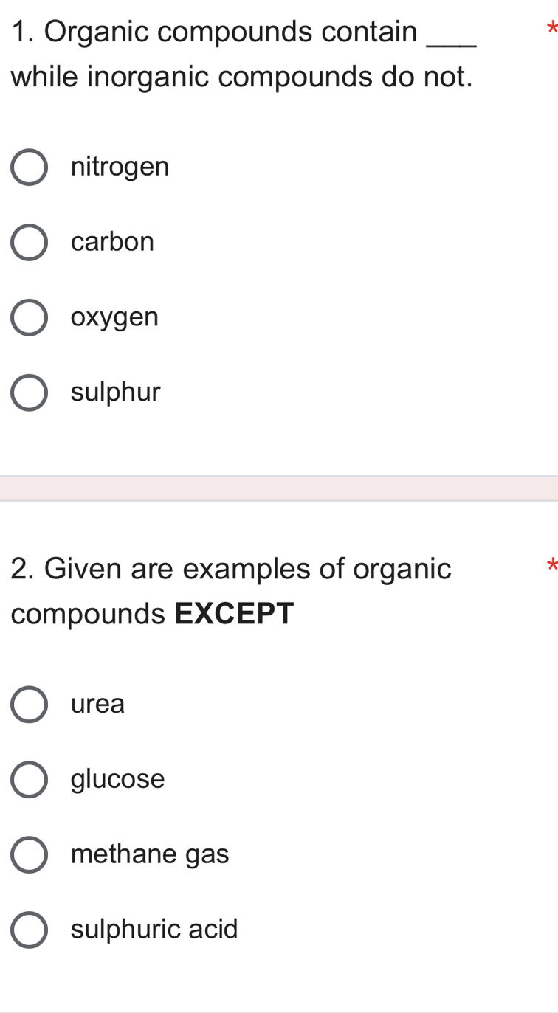This screenshot has width=558, height=1013.
Task: Select the nitrogen radio button
Action: (x=30, y=167)
